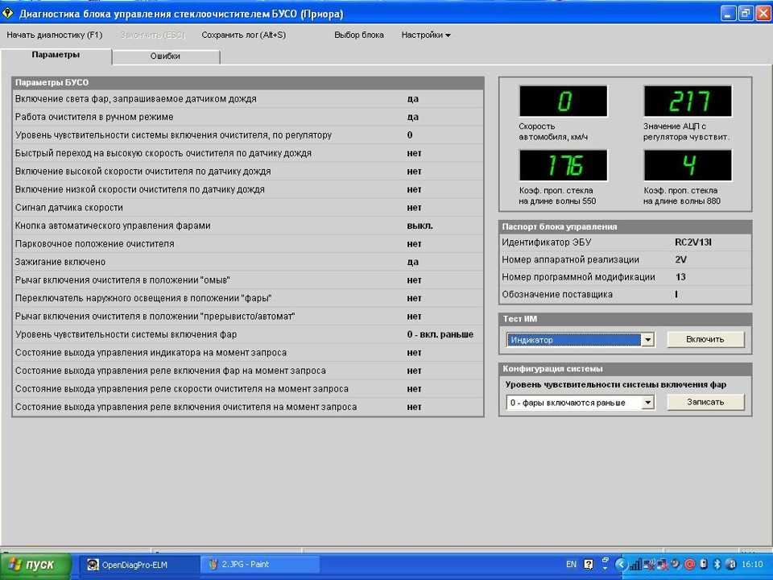This screenshot has height=580, width=773.
Task: Click 'Сигнал датчика скорости' parameter row
Action: pos(247,208)
